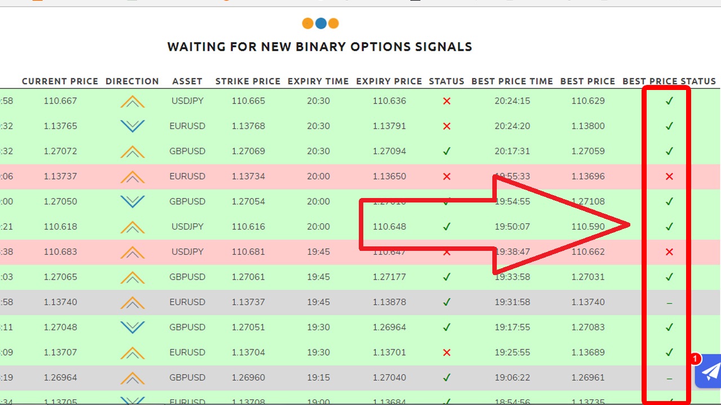Click best price status X for best price 110.662
This screenshot has height=405, width=721.
[x=669, y=252]
